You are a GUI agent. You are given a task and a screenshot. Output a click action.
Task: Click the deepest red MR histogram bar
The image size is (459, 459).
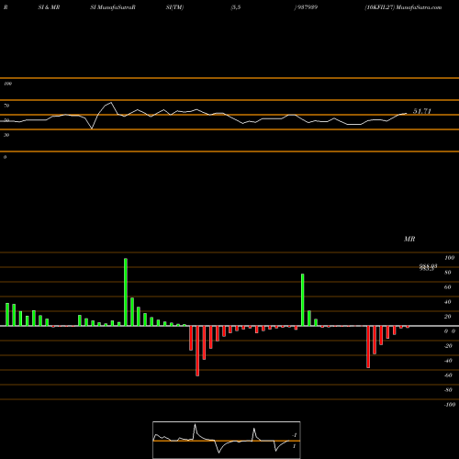click(x=197, y=351)
